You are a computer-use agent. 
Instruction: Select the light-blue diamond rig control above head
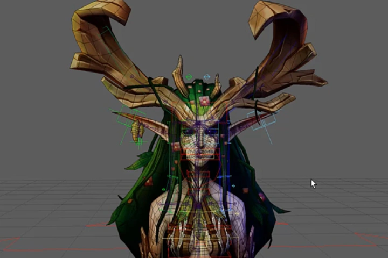pos(206,77)
